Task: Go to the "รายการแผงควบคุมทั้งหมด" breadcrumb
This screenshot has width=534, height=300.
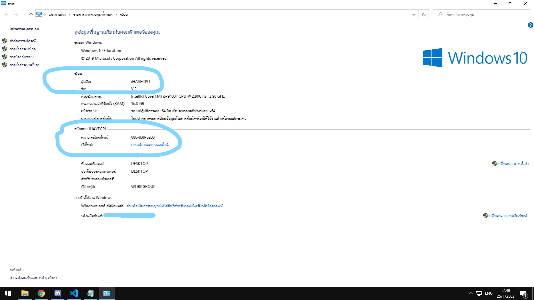Action: click(x=93, y=14)
